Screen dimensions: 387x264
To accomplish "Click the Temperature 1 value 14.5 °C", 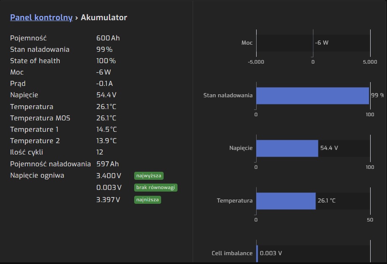I will (x=106, y=129).
